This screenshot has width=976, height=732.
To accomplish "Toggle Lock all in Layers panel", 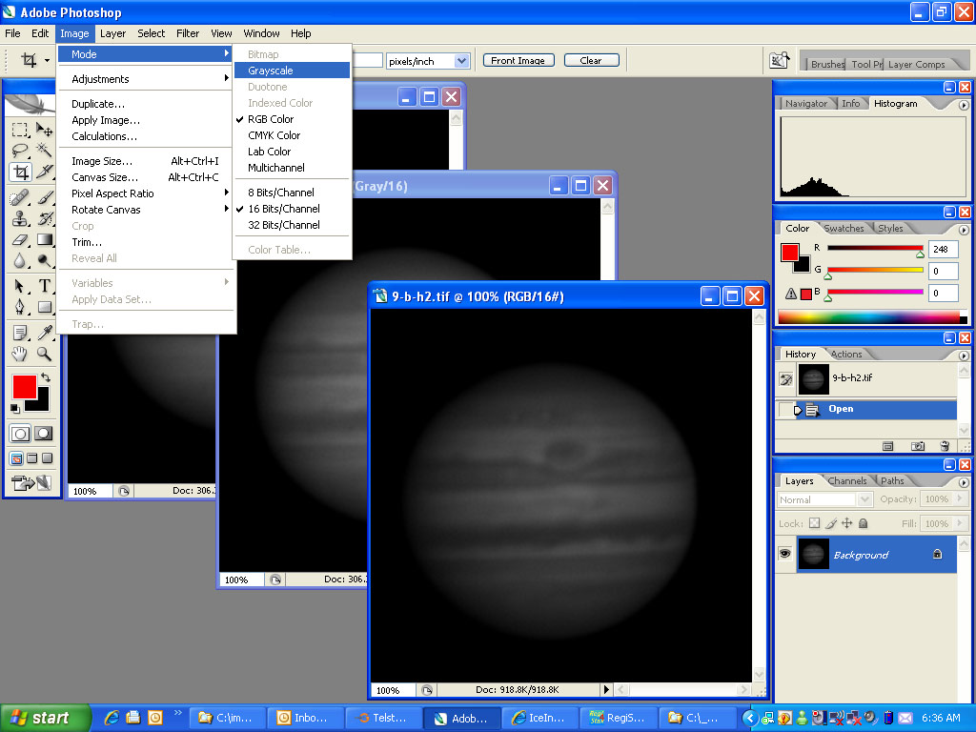I will tap(864, 523).
